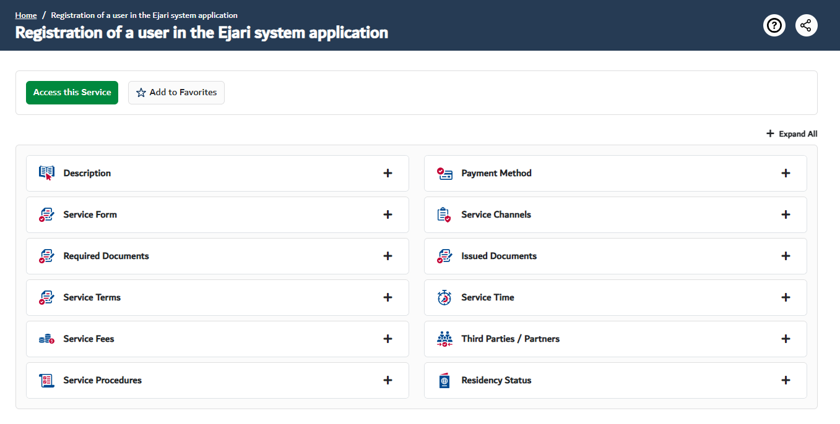This screenshot has width=840, height=424.
Task: Expand the Service Time plus sign
Action: (x=786, y=297)
